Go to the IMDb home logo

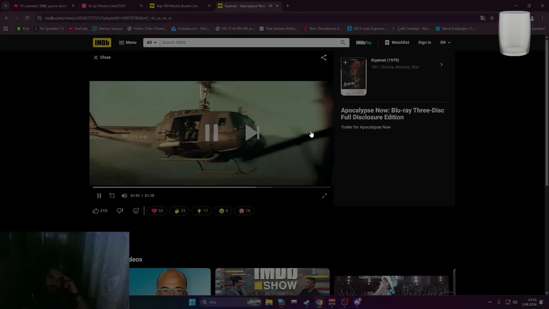click(x=102, y=42)
